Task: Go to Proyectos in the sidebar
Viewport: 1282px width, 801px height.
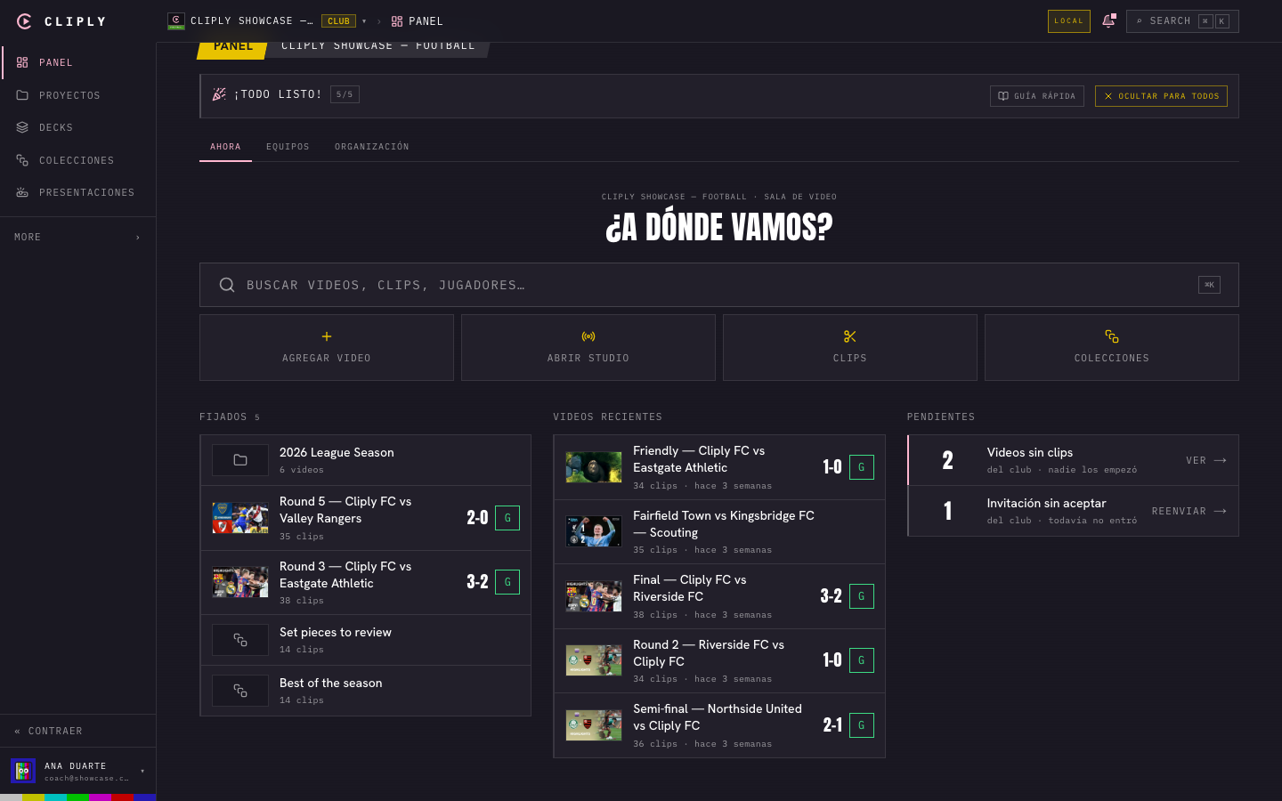Action: [x=78, y=95]
